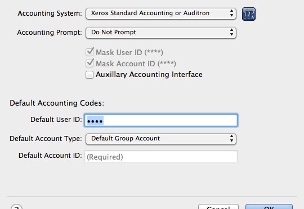Click the Accounting Prompt label
Image resolution: width=304 pixels, height=209 pixels.
click(x=50, y=33)
